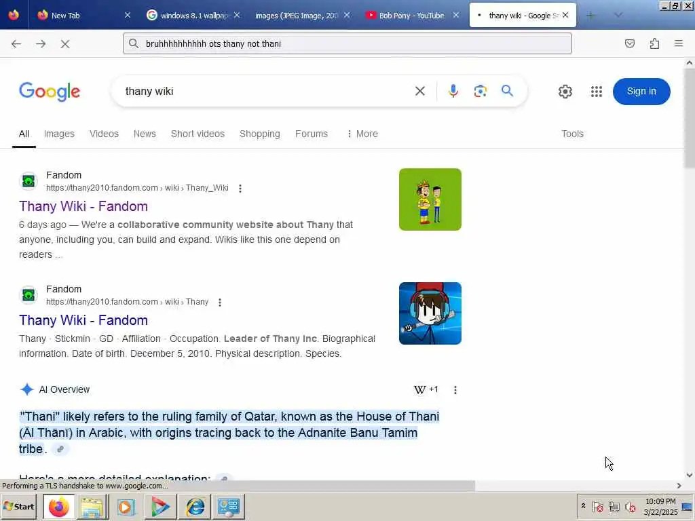Open the More search filters dropdown

click(362, 134)
